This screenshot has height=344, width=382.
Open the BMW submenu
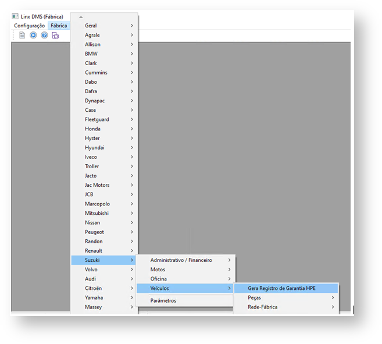point(104,54)
